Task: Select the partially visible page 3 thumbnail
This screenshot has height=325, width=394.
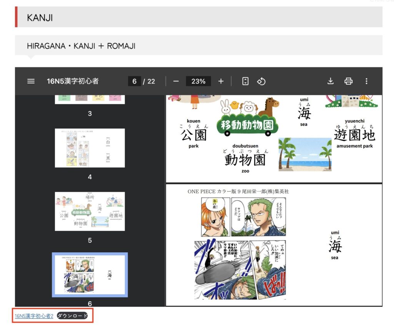Action: click(90, 100)
